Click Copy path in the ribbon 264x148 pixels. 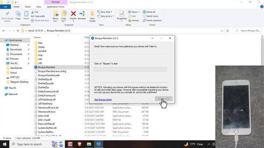[x=38, y=16]
